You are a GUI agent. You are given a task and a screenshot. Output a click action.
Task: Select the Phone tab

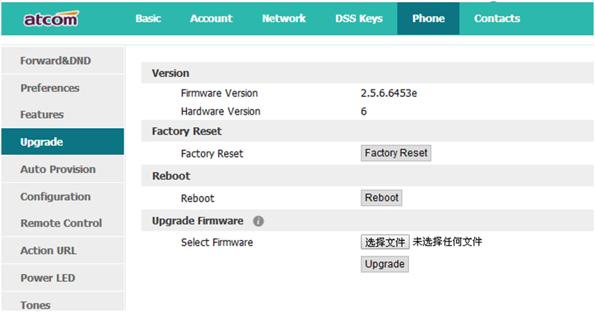point(428,18)
